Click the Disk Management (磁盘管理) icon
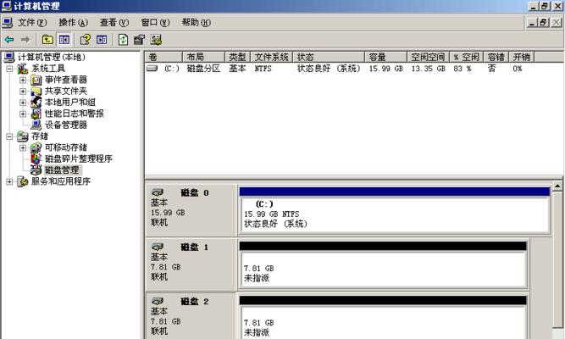The width and height of the screenshot is (565, 339). pyautogui.click(x=36, y=169)
